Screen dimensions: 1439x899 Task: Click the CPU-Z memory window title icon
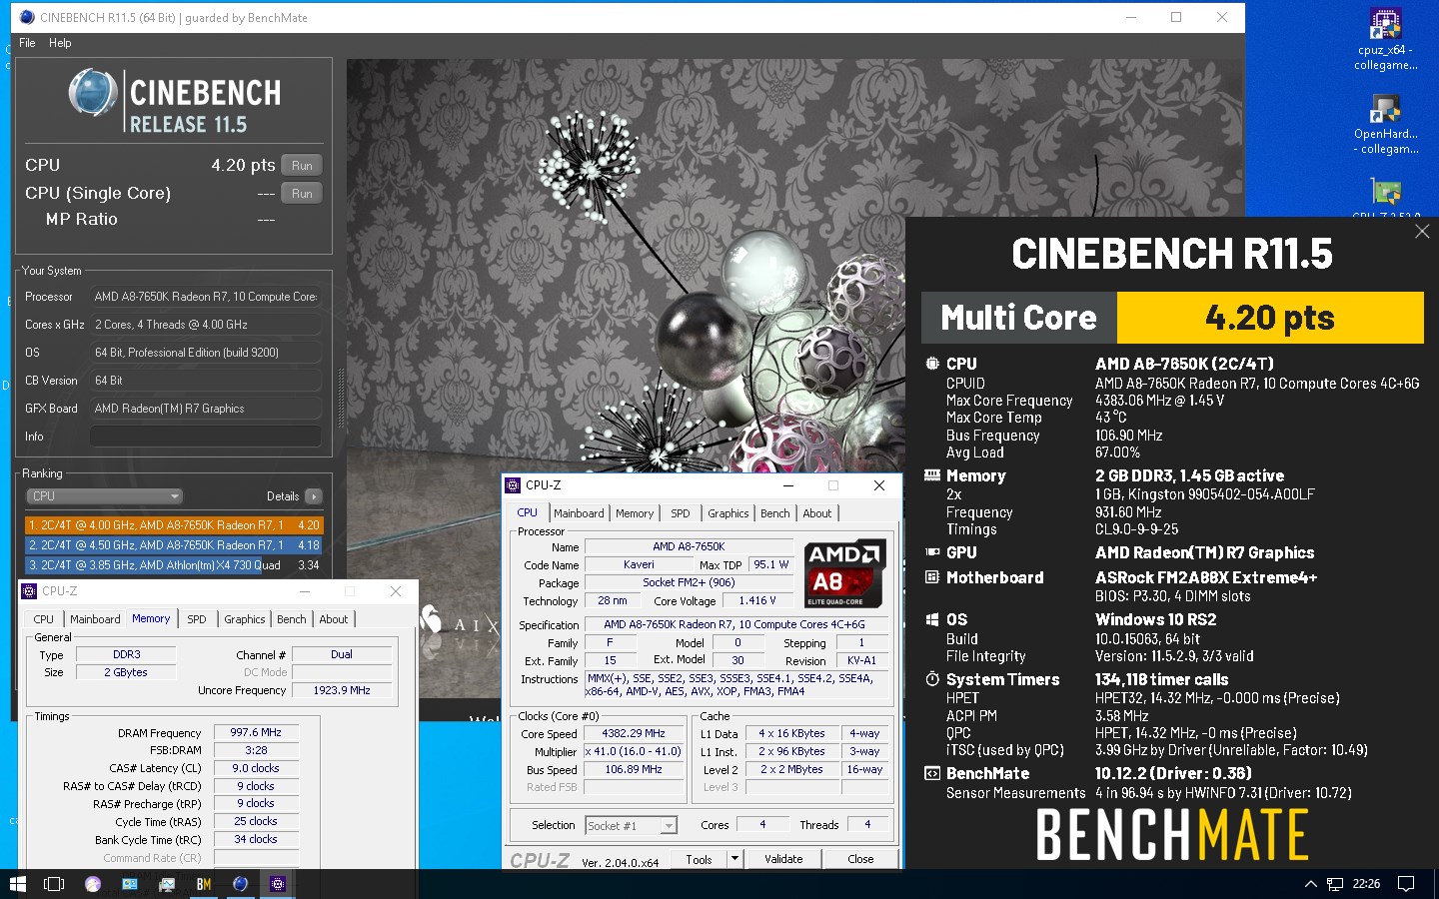coord(29,591)
